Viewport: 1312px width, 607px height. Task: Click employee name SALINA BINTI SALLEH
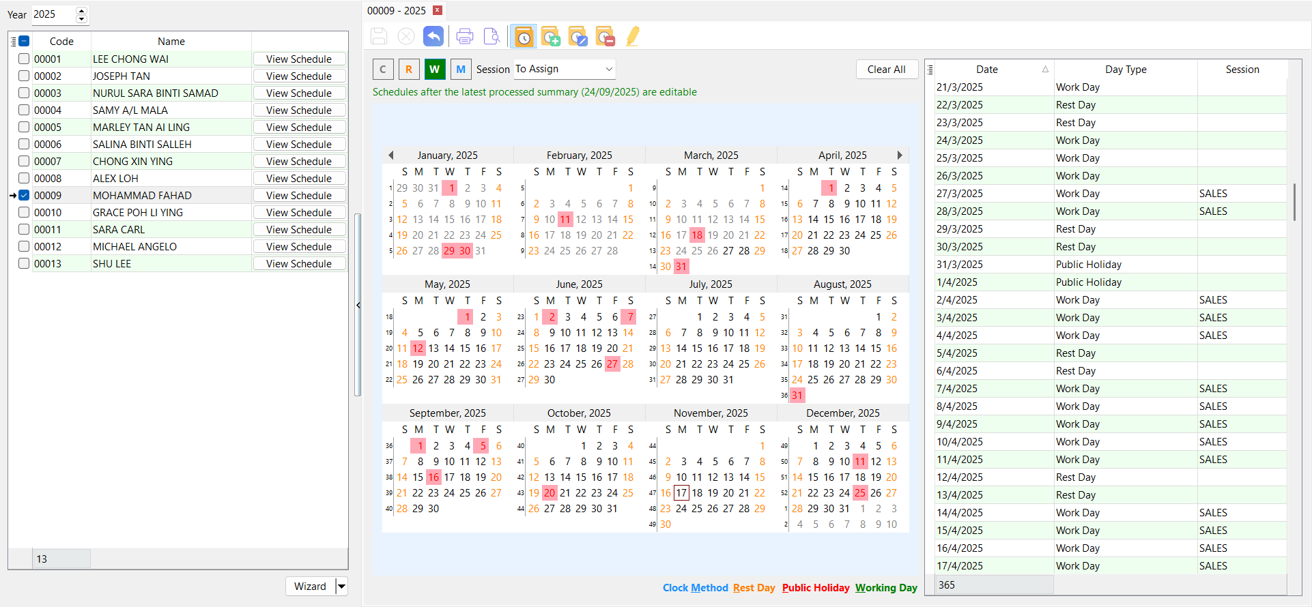(x=142, y=145)
